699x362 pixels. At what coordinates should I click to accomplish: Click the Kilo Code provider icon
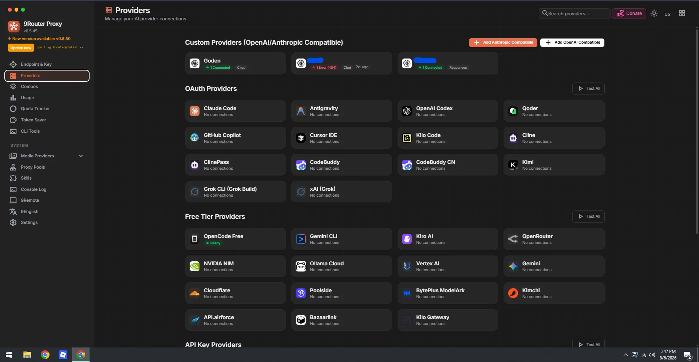(x=407, y=138)
